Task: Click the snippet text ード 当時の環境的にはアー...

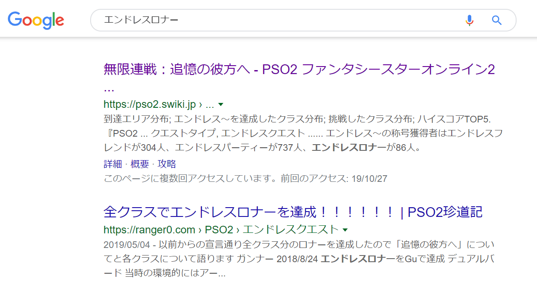Action: pyautogui.click(x=165, y=273)
